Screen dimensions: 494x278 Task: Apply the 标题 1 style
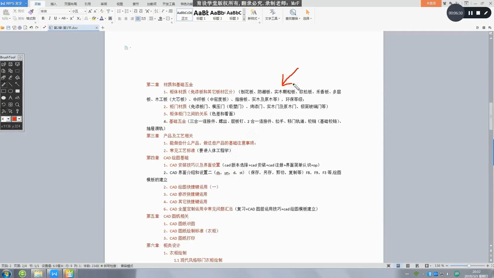[201, 15]
